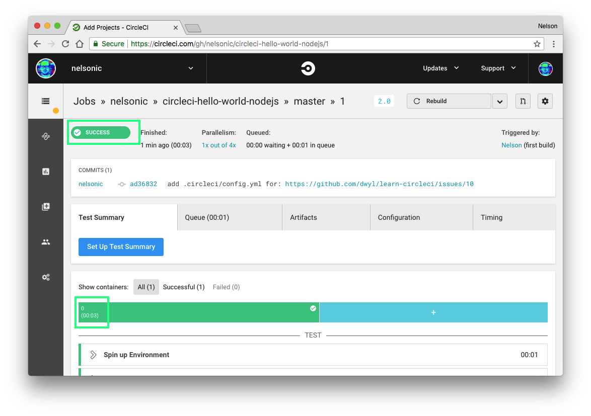The height and width of the screenshot is (416, 591).
Task: Click the pull request icon button
Action: tap(523, 101)
